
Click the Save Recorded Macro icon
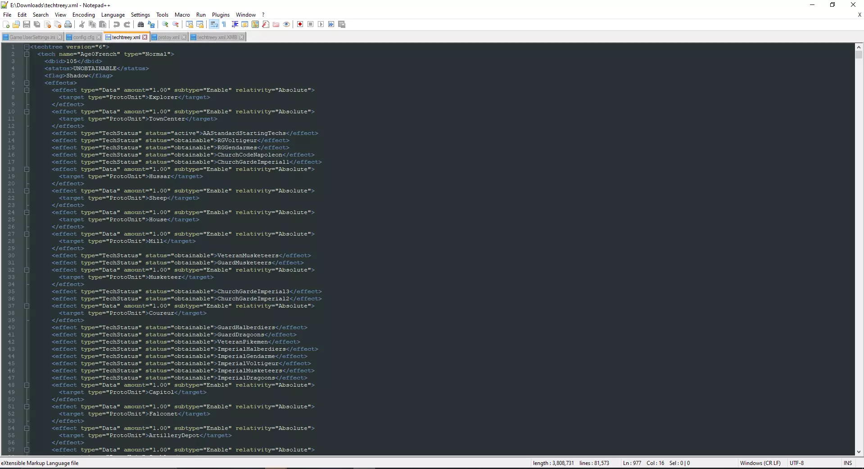(x=342, y=24)
